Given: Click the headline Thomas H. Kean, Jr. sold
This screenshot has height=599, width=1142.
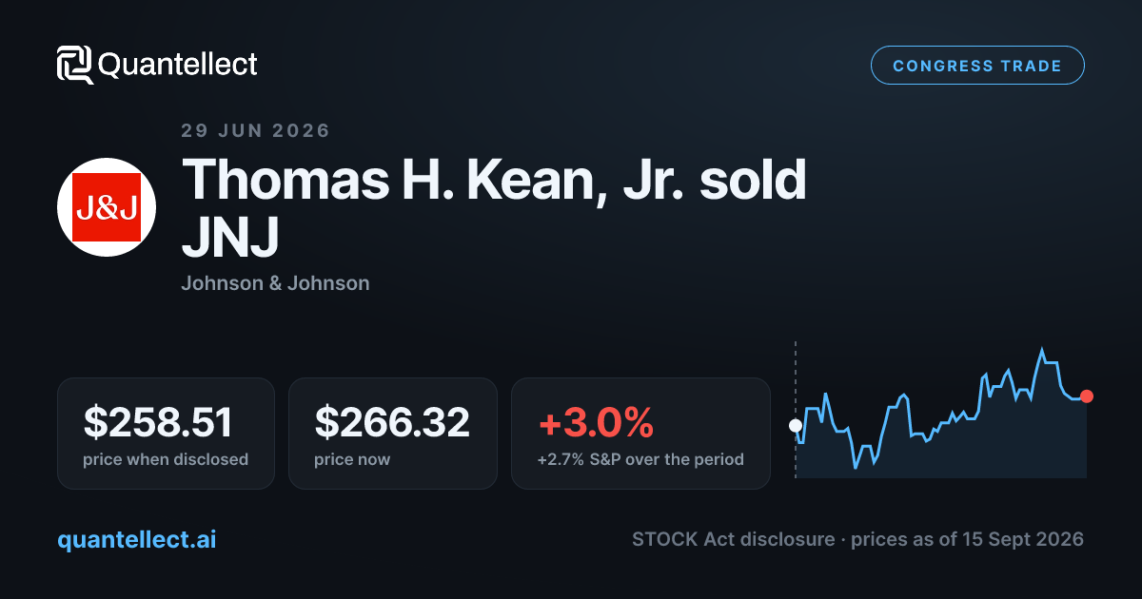Looking at the screenshot, I should [x=494, y=180].
